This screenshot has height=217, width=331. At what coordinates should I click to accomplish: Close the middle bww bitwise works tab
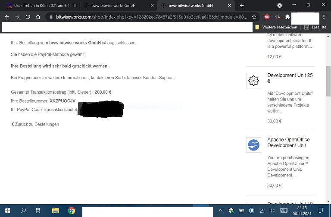point(152,6)
